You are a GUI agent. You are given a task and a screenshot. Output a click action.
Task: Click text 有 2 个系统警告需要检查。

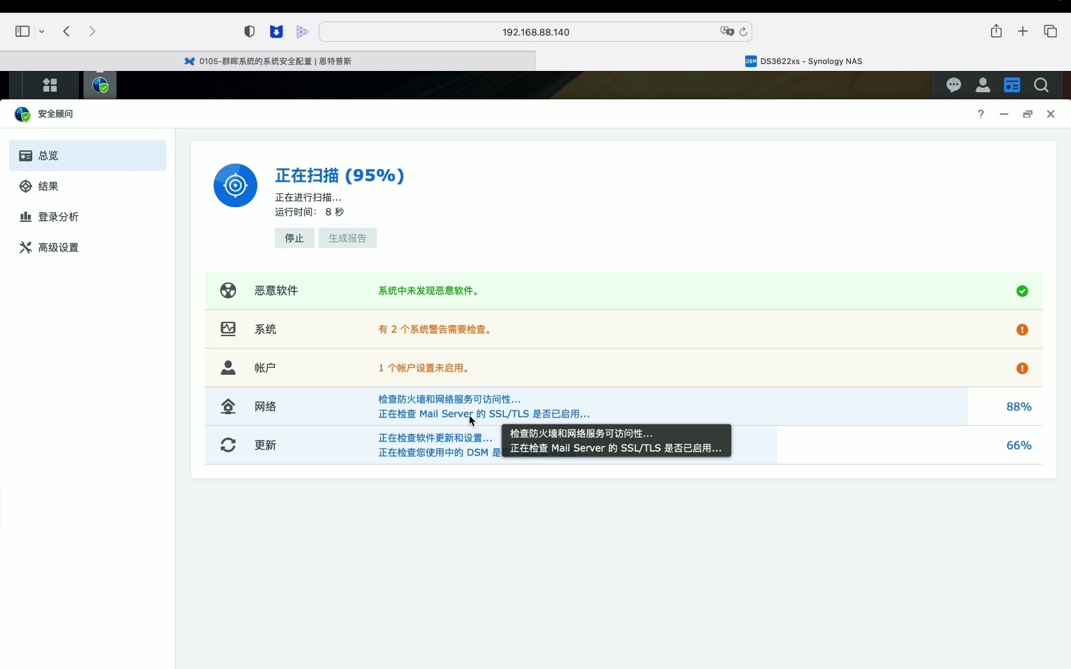(437, 330)
